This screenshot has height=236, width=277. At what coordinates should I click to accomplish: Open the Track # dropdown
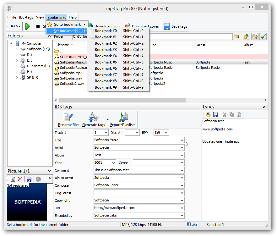106,133
